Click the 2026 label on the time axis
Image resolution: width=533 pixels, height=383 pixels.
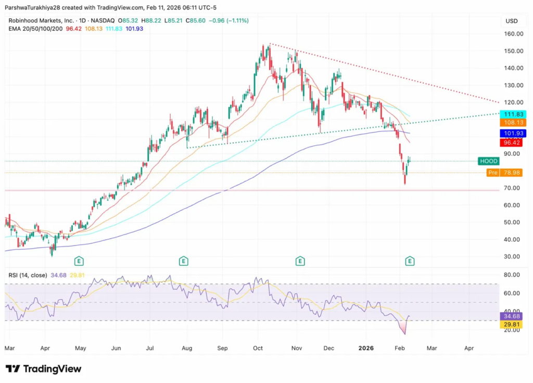coord(365,347)
